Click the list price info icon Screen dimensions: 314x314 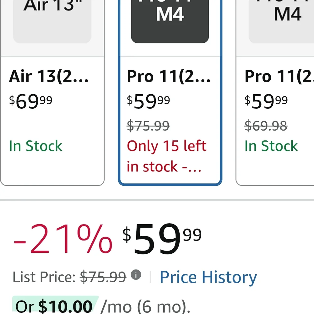(x=136, y=274)
